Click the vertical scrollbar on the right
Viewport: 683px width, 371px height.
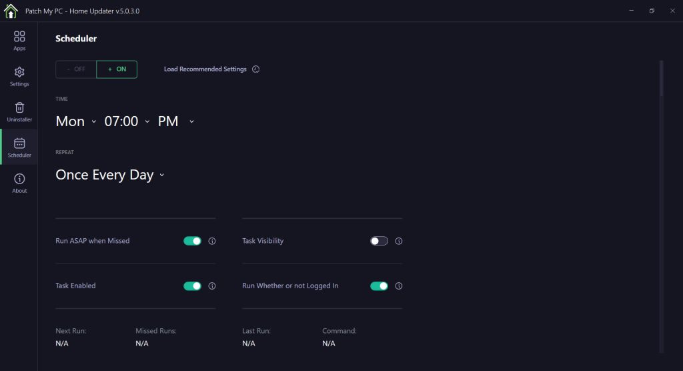[661, 79]
